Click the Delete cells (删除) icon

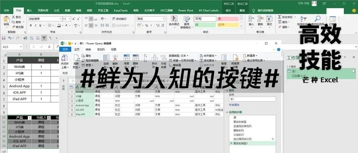[x=261, y=19]
